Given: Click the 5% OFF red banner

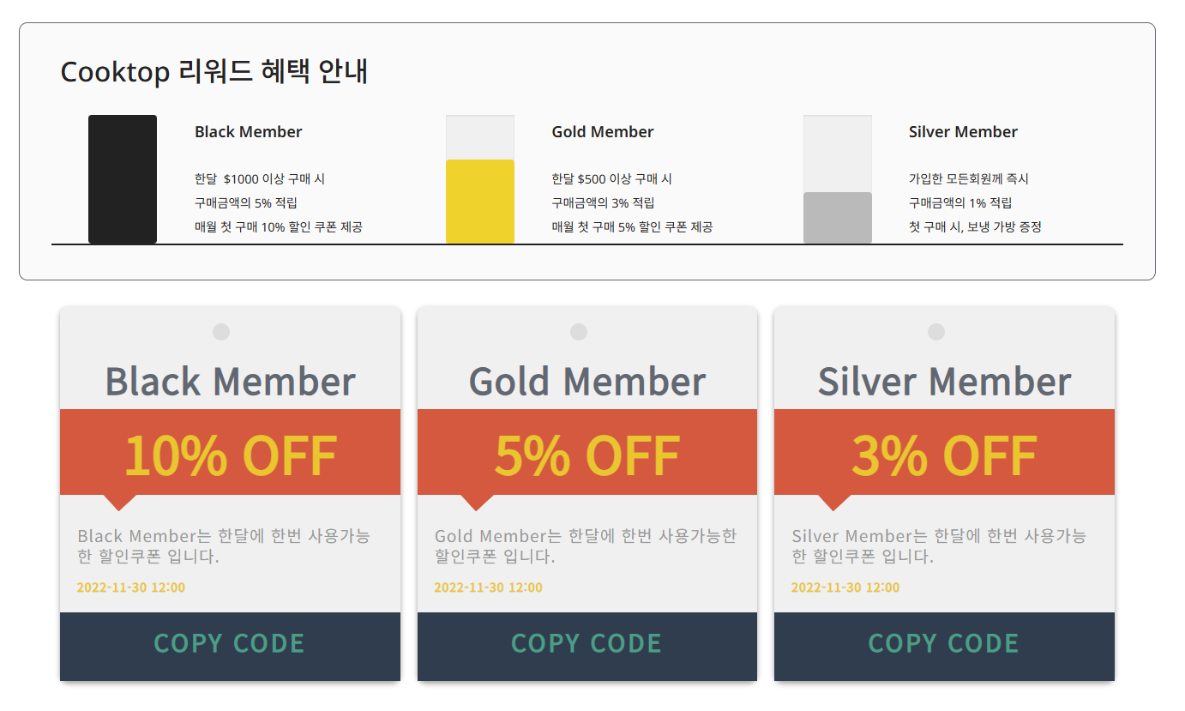Looking at the screenshot, I should point(587,452).
